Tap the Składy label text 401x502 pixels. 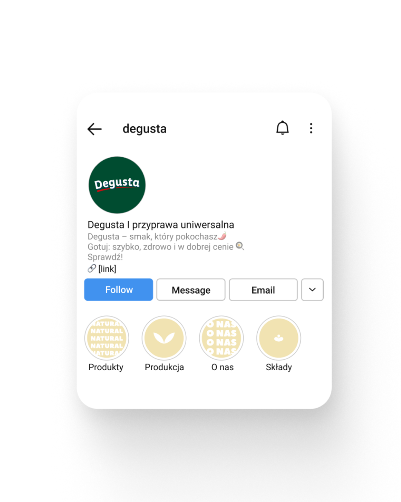(x=279, y=367)
